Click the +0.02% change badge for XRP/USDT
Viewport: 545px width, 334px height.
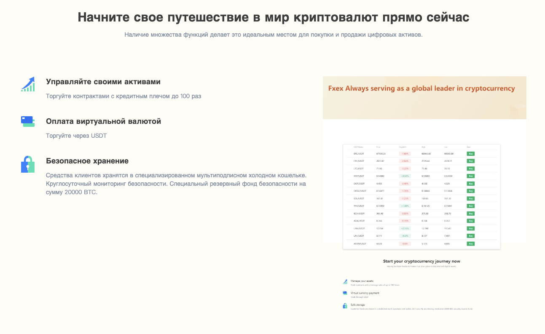[x=405, y=176]
